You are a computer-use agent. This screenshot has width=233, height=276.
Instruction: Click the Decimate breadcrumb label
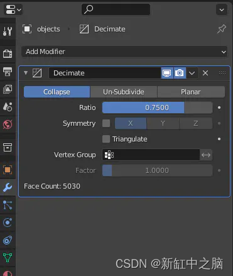[x=110, y=29]
